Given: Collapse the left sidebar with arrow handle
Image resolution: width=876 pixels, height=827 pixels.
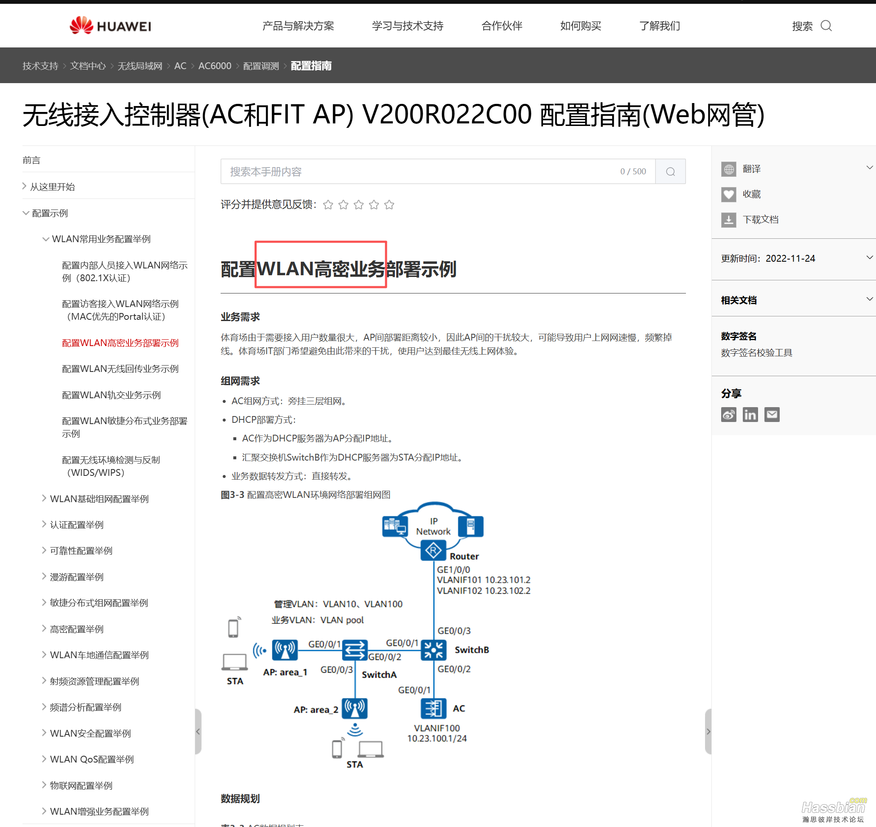Looking at the screenshot, I should pyautogui.click(x=198, y=731).
